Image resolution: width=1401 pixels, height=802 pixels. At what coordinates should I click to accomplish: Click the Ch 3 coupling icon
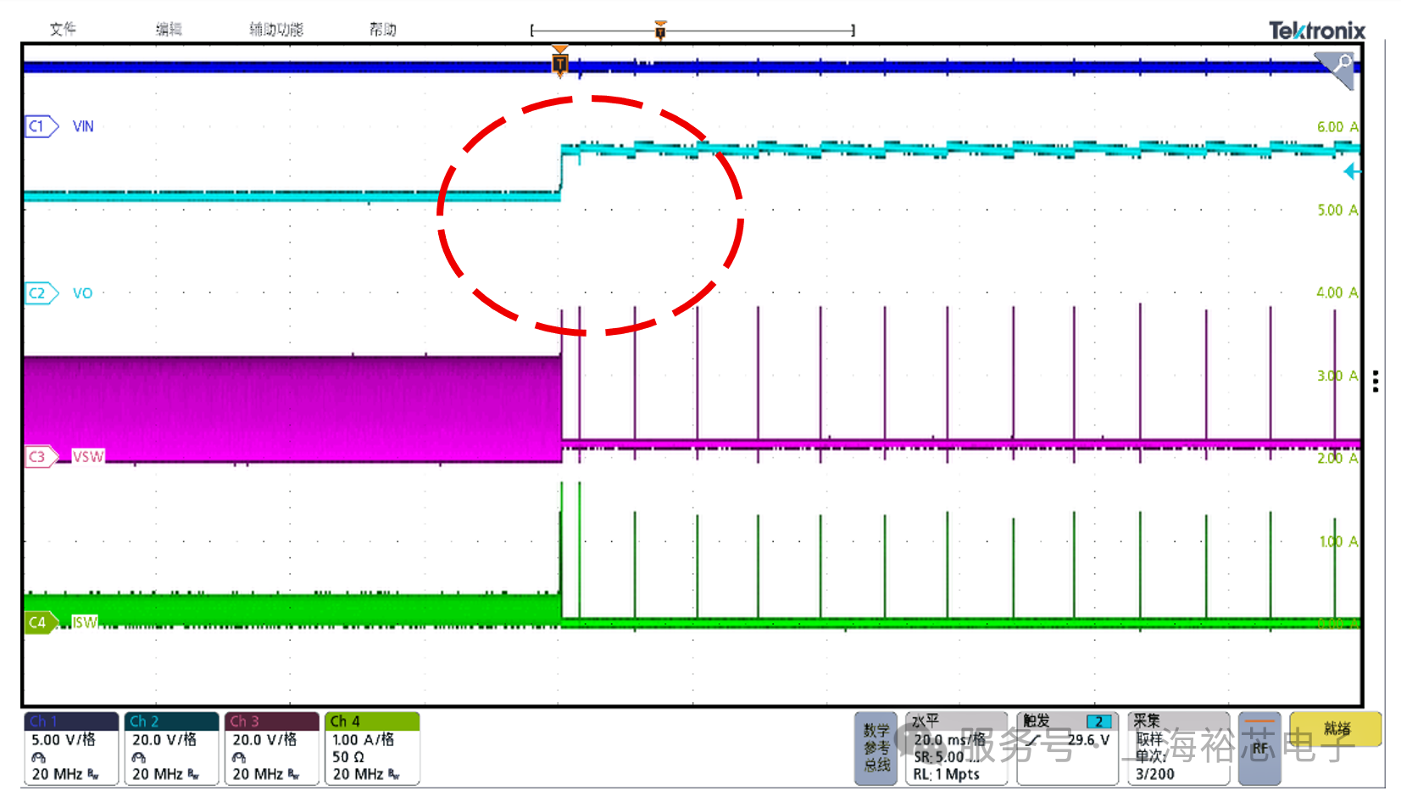coord(238,758)
